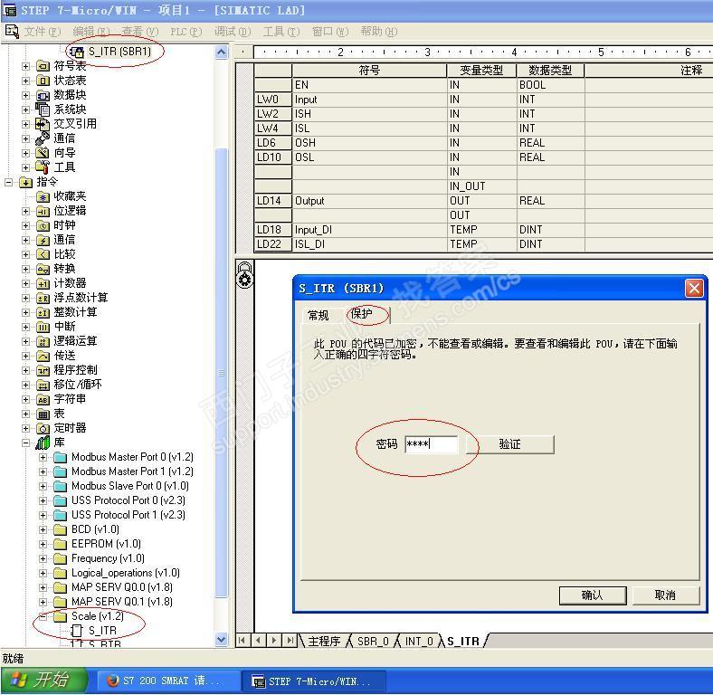Open the 帮助(H) menu
The height and width of the screenshot is (695, 713).
[x=379, y=32]
